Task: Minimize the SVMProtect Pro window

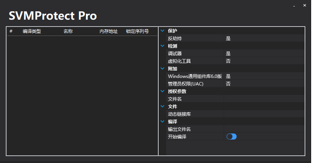Action: (294, 6)
